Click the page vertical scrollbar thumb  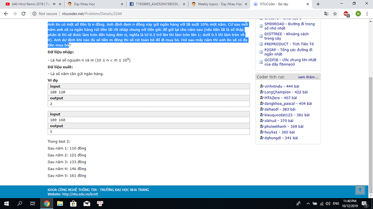click(x=371, y=134)
